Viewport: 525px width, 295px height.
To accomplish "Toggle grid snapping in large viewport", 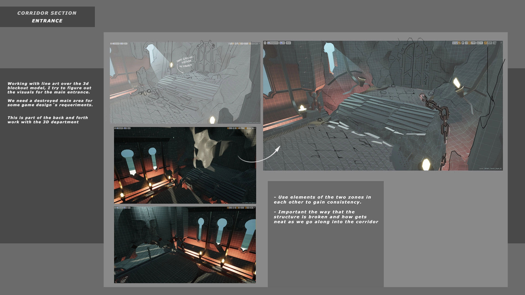I will [x=469, y=43].
